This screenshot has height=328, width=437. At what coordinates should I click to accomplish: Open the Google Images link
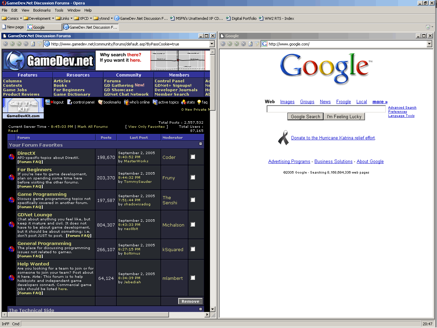point(287,102)
